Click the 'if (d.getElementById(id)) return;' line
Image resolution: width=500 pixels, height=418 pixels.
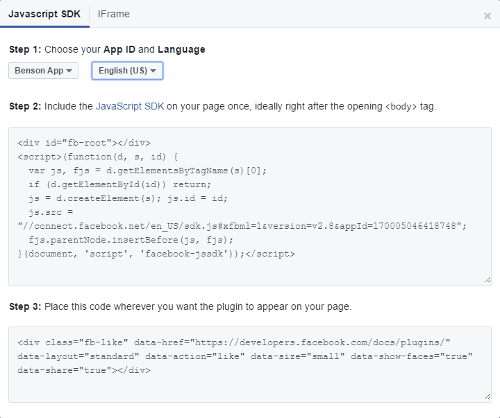pos(120,184)
